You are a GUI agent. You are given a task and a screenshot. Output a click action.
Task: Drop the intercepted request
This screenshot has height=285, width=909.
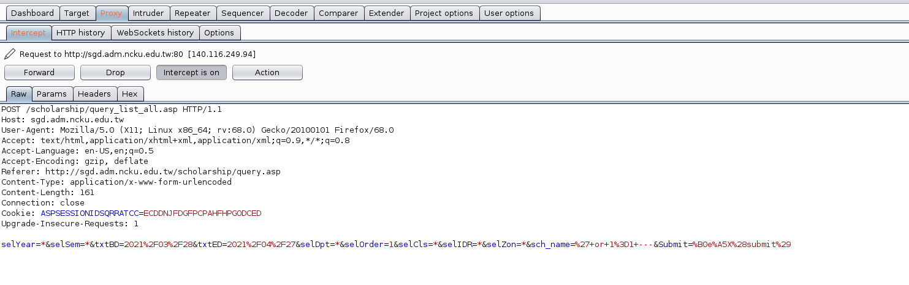point(115,72)
